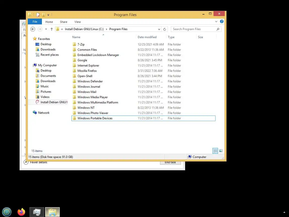The image size is (289, 217).
Task: Open the Start menu shell icon
Action: [7, 212]
